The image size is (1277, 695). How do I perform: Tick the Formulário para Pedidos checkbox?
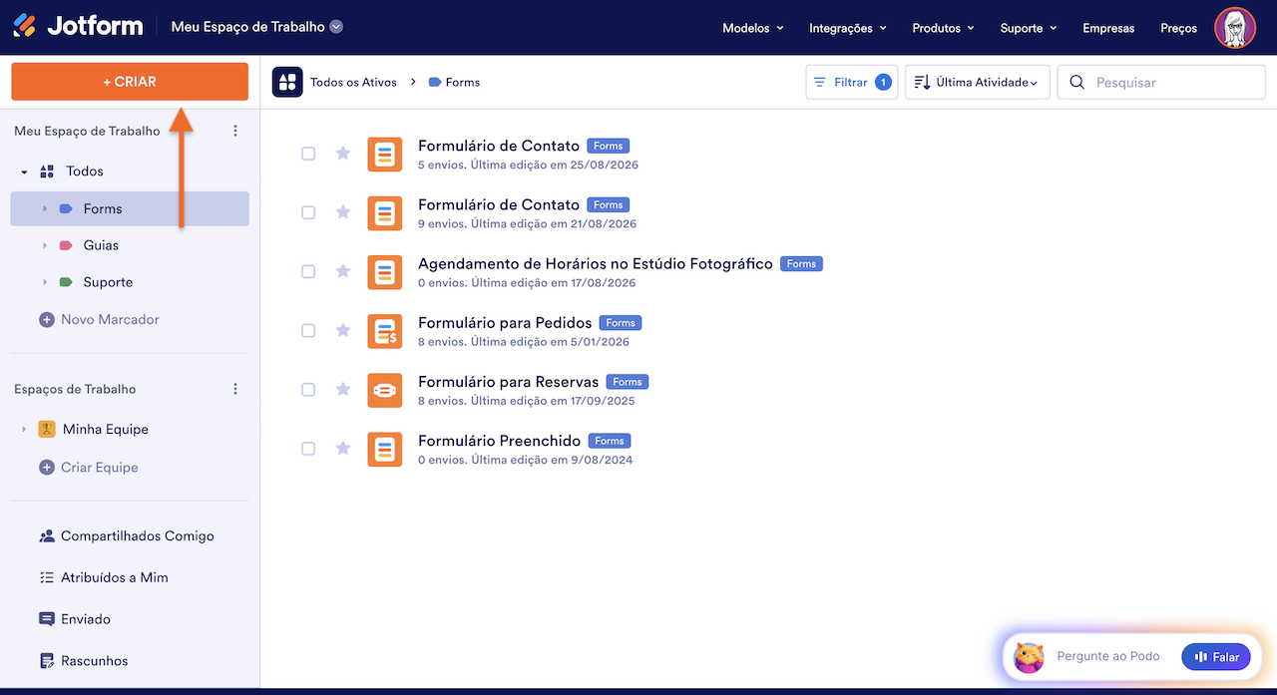pyautogui.click(x=308, y=330)
